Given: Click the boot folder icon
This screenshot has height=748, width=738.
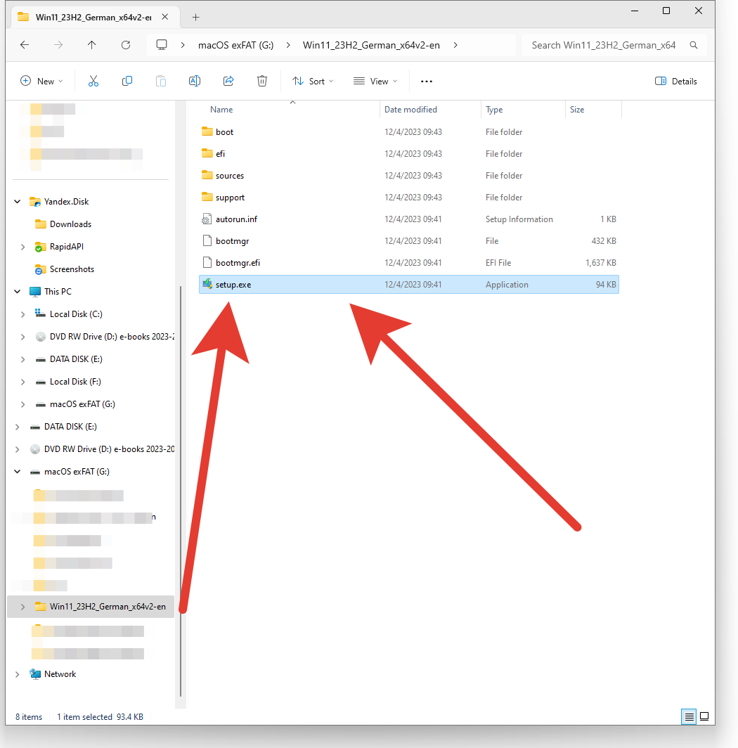Looking at the screenshot, I should 207,131.
